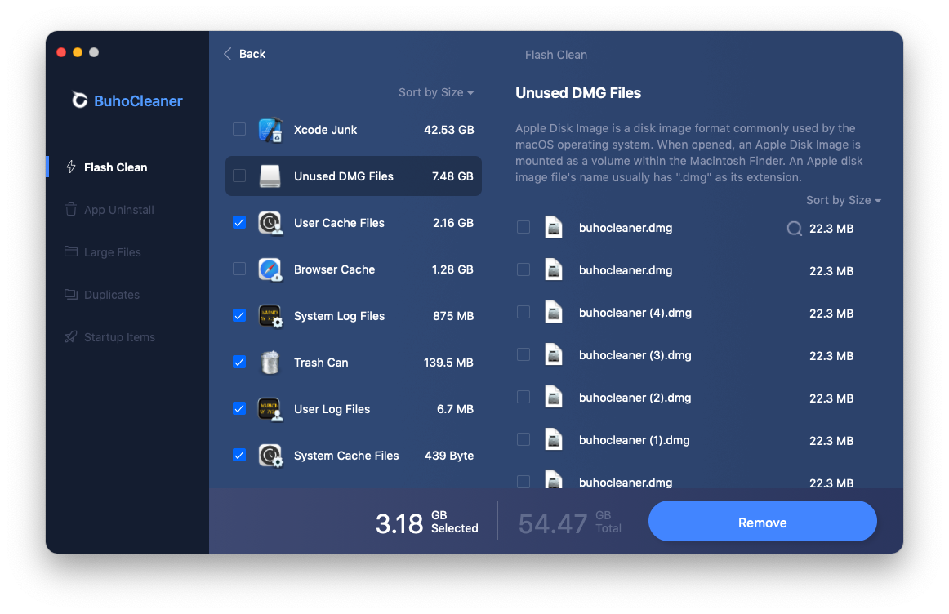Click the Xcode Junk icon

click(270, 130)
